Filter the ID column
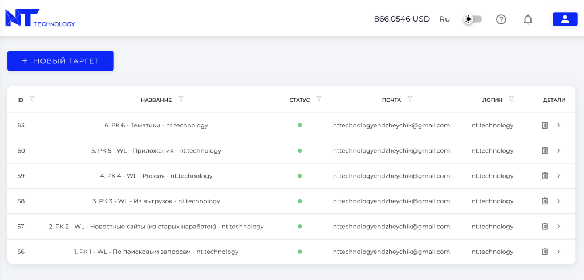The width and height of the screenshot is (584, 280). point(32,99)
